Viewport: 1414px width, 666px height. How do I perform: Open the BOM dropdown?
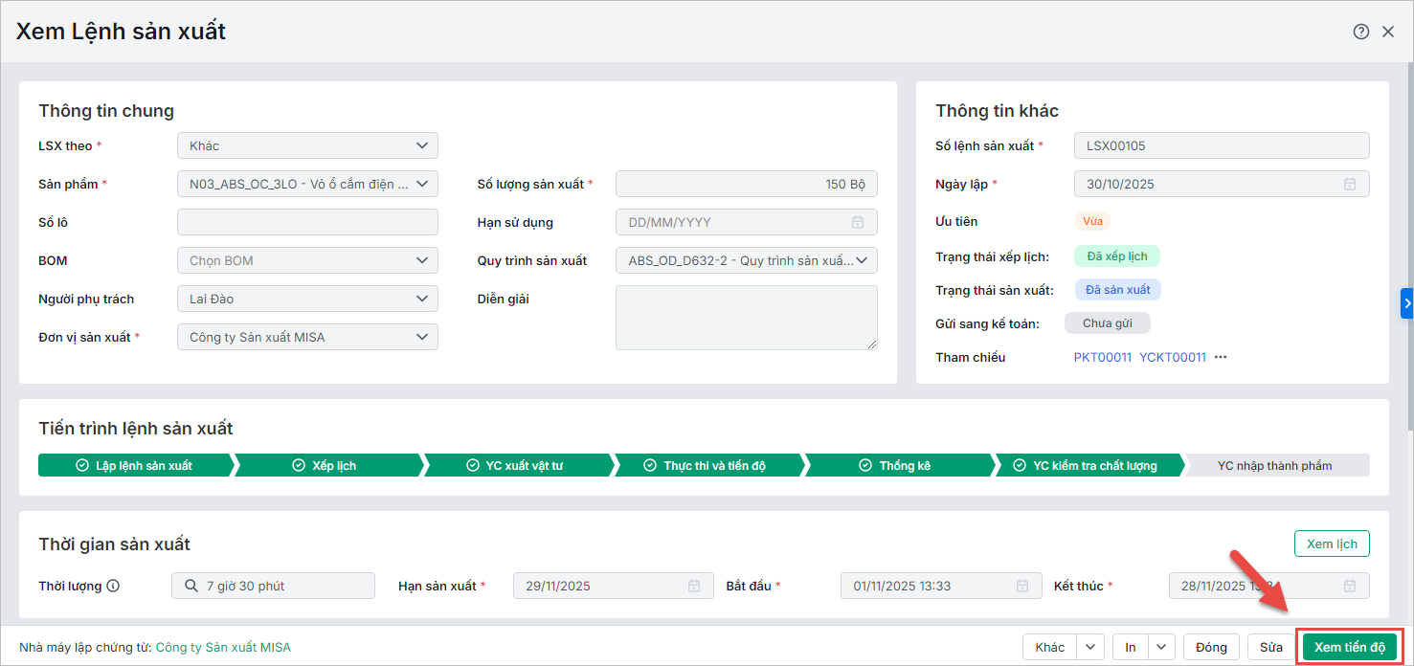pyautogui.click(x=307, y=260)
